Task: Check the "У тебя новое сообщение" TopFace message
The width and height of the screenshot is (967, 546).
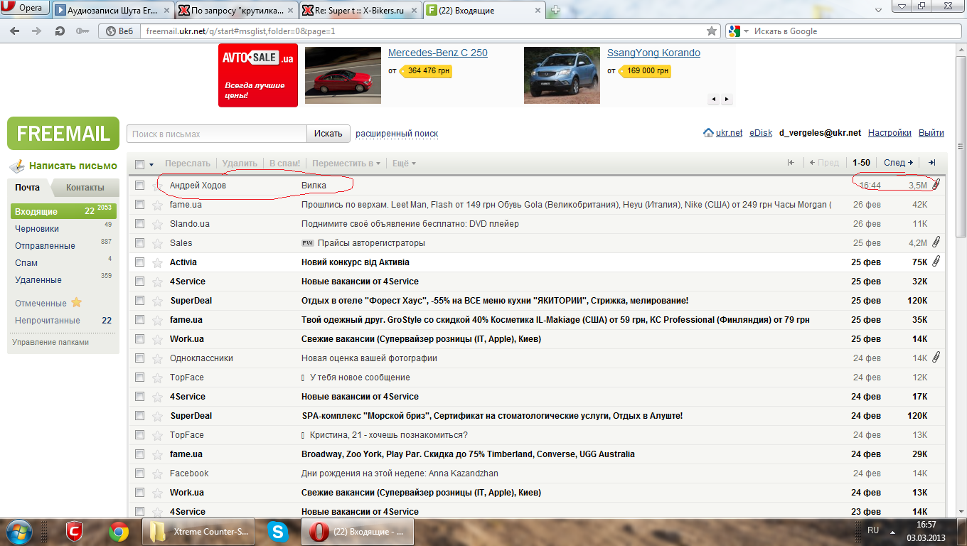Action: 140,378
